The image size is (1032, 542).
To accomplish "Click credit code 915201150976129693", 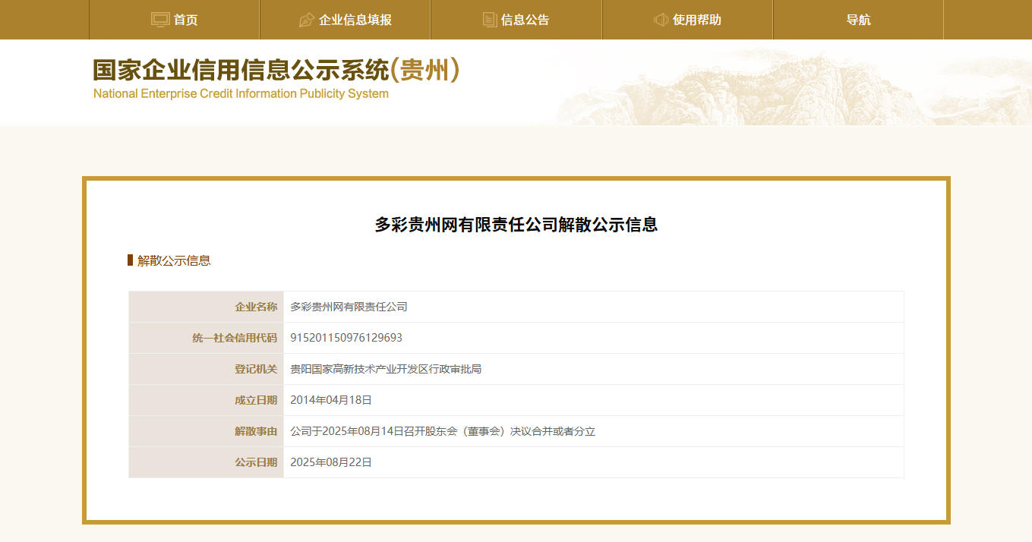I will (x=346, y=338).
